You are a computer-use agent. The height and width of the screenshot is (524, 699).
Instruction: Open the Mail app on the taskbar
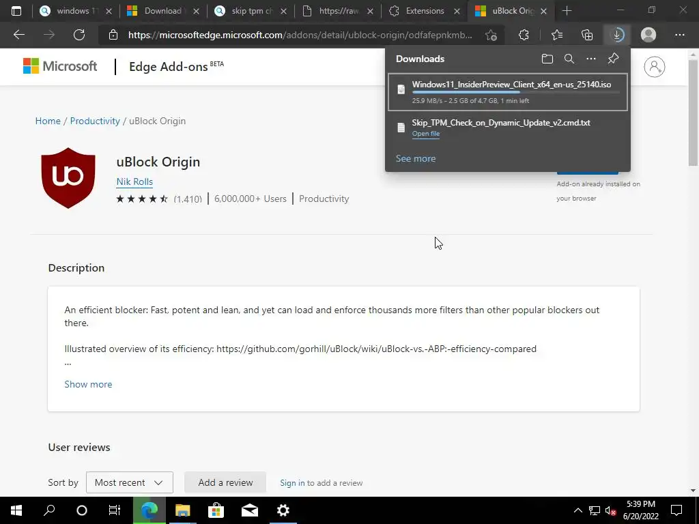[x=250, y=510]
